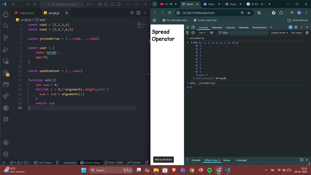This screenshot has height=175, width=311.
Task: Change JavaScript language mode in status bar
Action: pyautogui.click(x=70, y=163)
